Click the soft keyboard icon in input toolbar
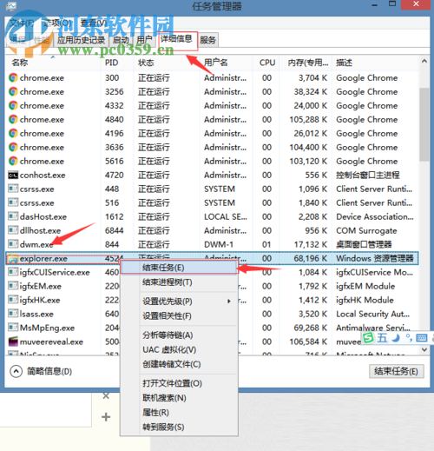Image resolution: width=434 pixels, height=451 pixels. click(421, 338)
